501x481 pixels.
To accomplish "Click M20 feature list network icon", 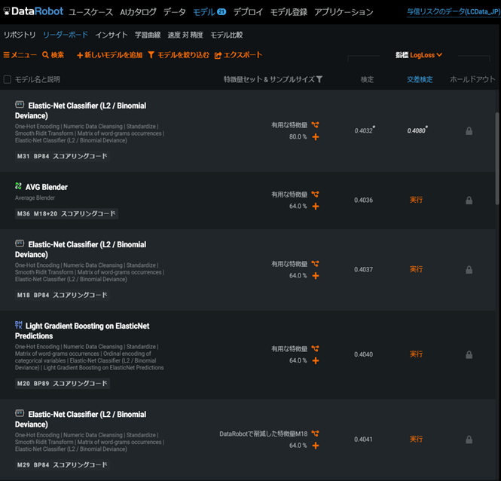I will [x=316, y=348].
